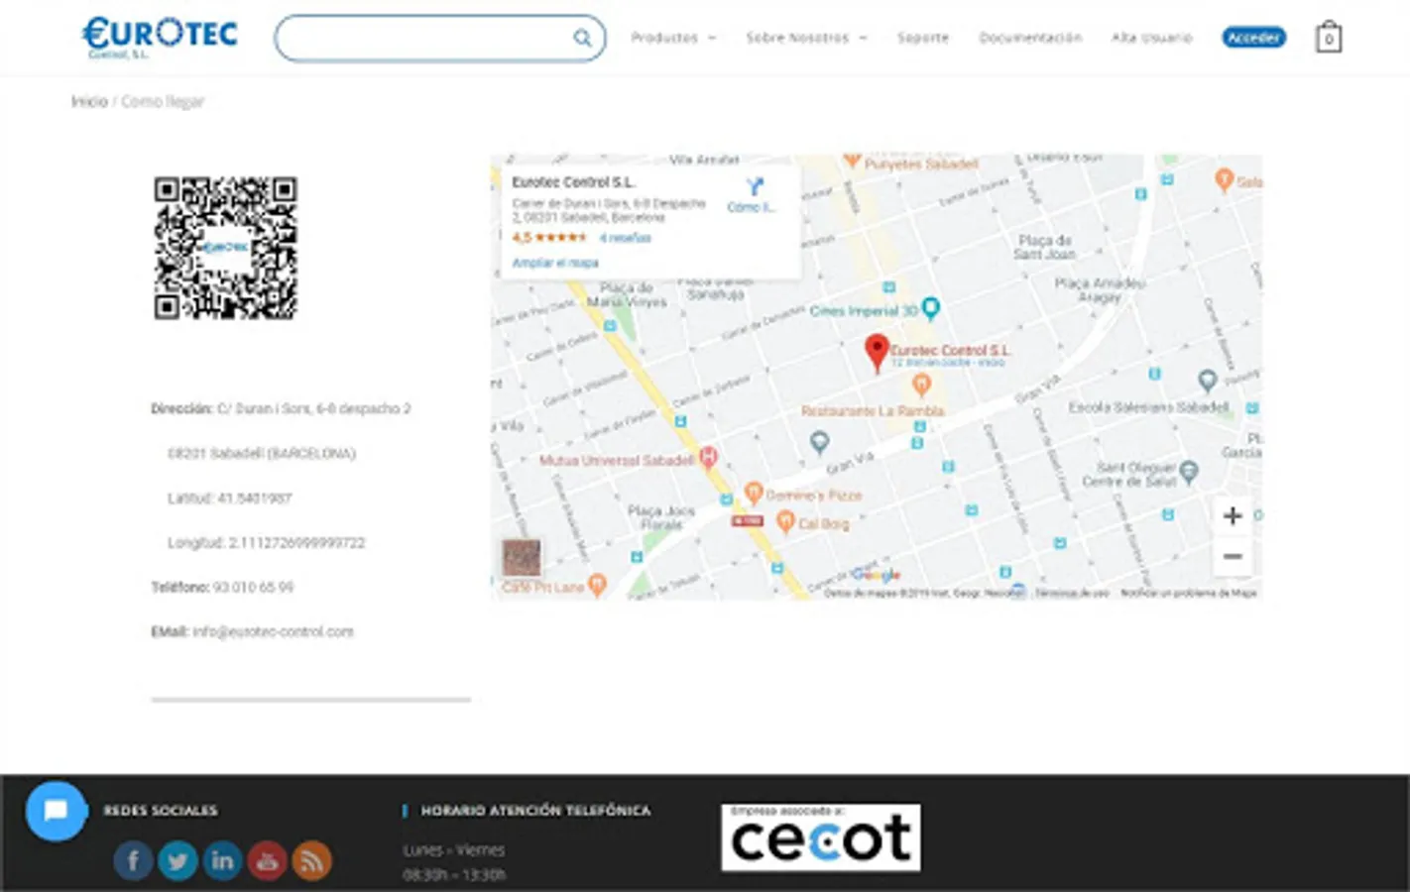Open the Facebook social icon
This screenshot has width=1410, height=892.
(x=133, y=860)
